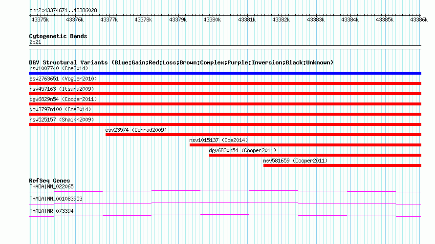Select the Cytogenetic Bands track title
Image resolution: width=435 pixels, height=244 pixels.
click(x=58, y=36)
